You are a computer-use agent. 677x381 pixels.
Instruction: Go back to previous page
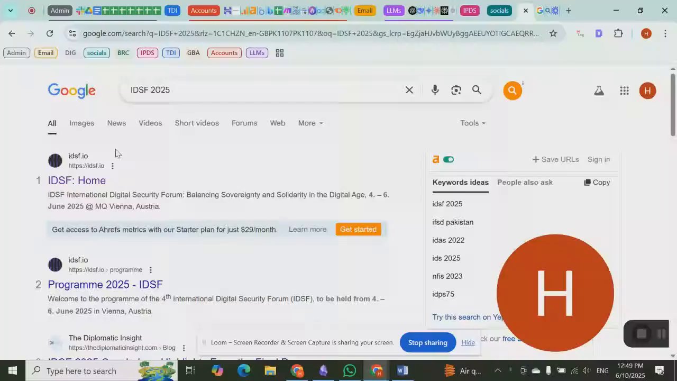(12, 33)
